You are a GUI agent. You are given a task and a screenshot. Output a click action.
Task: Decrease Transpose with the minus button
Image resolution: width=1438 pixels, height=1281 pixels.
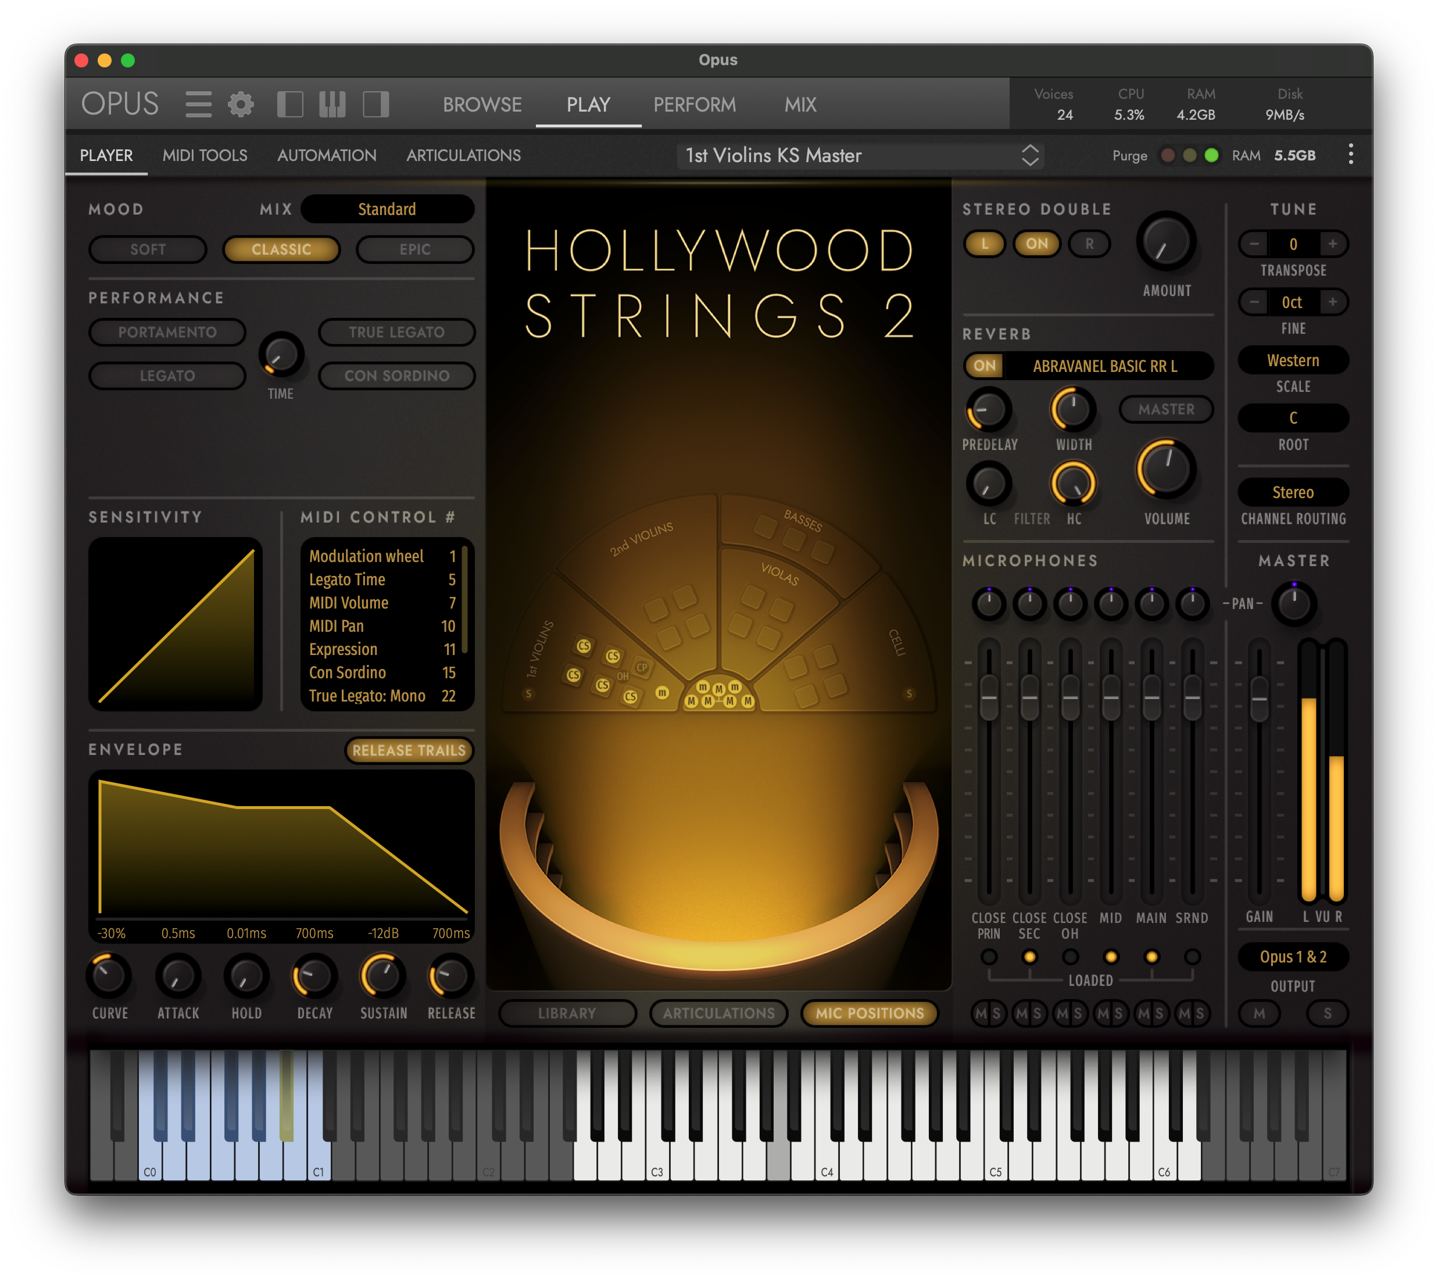(x=1254, y=244)
